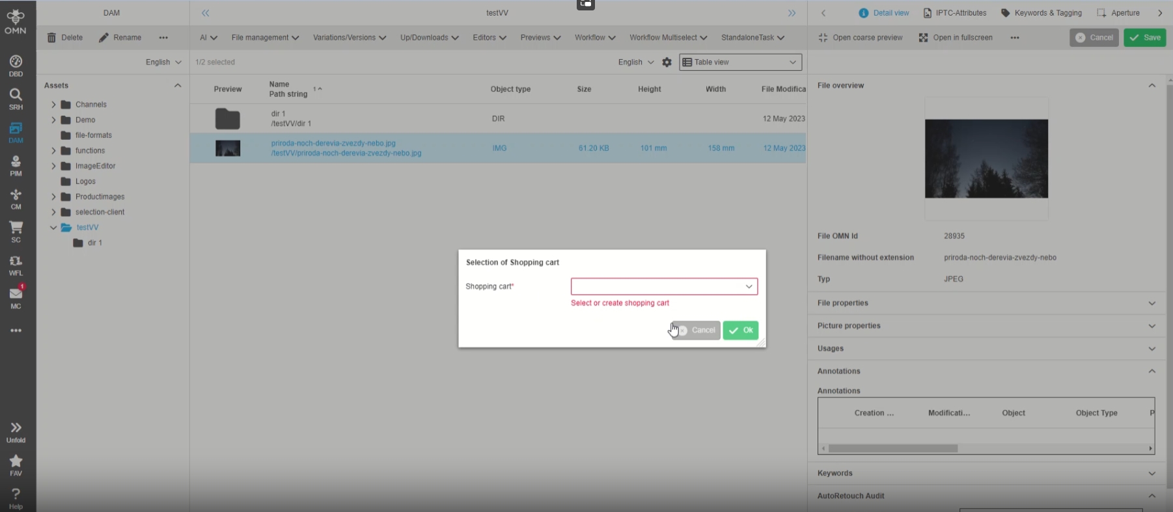This screenshot has height=512, width=1173.
Task: Open the MC message center
Action: point(16,297)
